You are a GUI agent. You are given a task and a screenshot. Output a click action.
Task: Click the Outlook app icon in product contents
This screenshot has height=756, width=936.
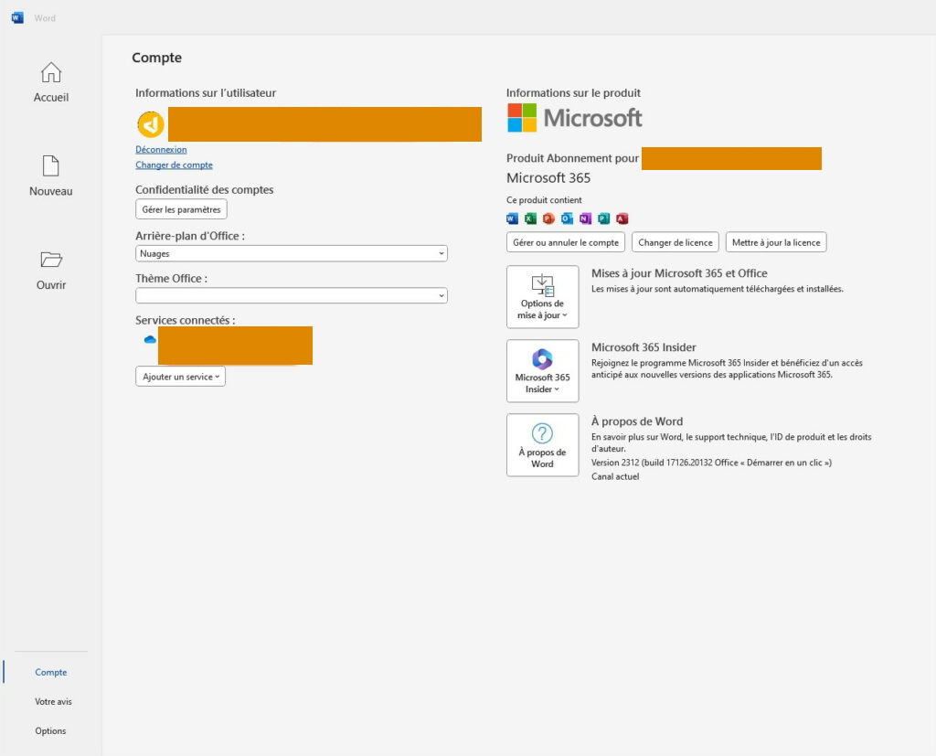click(567, 218)
